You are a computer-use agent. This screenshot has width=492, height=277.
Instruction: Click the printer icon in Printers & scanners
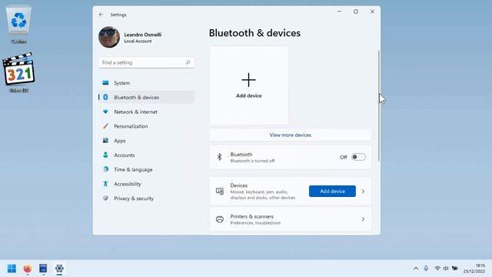220,219
